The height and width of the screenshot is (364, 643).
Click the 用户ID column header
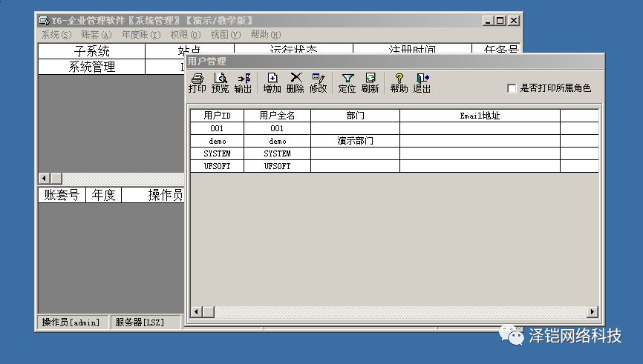tap(217, 116)
